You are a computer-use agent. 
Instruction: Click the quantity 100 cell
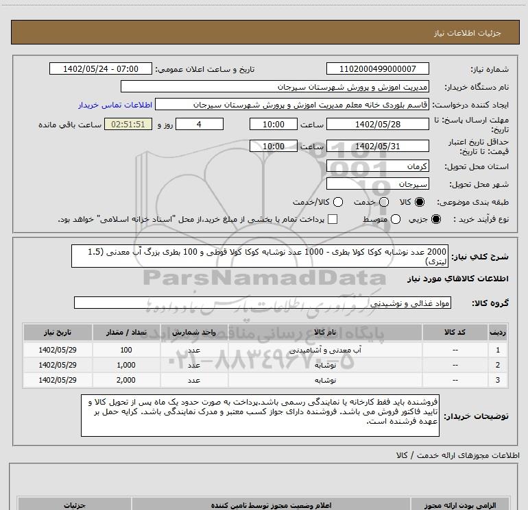[126, 350]
